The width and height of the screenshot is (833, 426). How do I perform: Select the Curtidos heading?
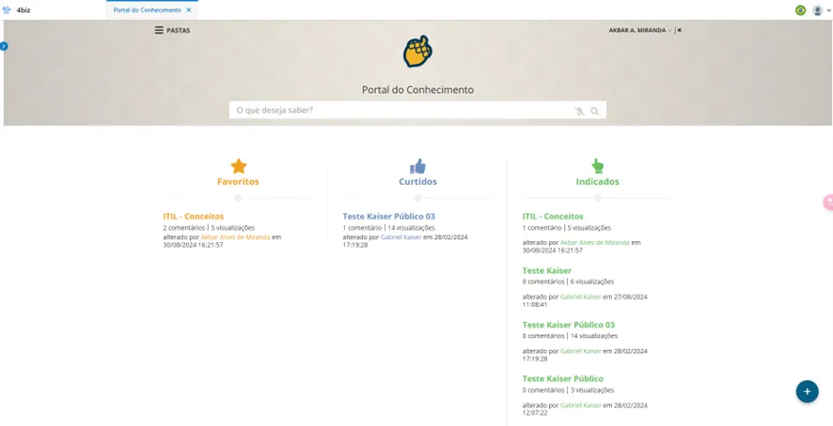click(418, 181)
